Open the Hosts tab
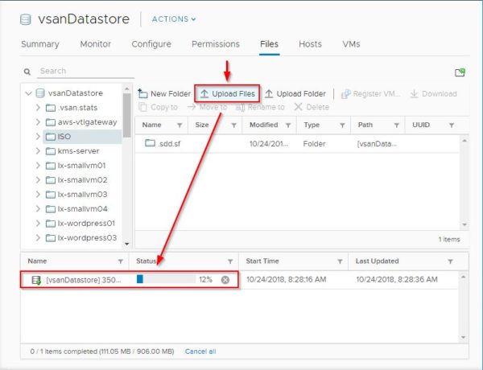The height and width of the screenshot is (370, 483). pyautogui.click(x=310, y=44)
